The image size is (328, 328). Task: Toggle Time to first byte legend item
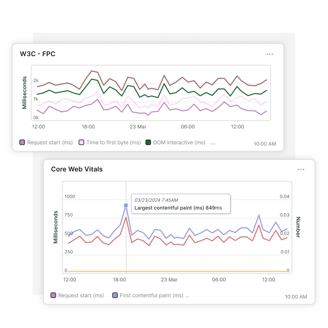click(109, 143)
